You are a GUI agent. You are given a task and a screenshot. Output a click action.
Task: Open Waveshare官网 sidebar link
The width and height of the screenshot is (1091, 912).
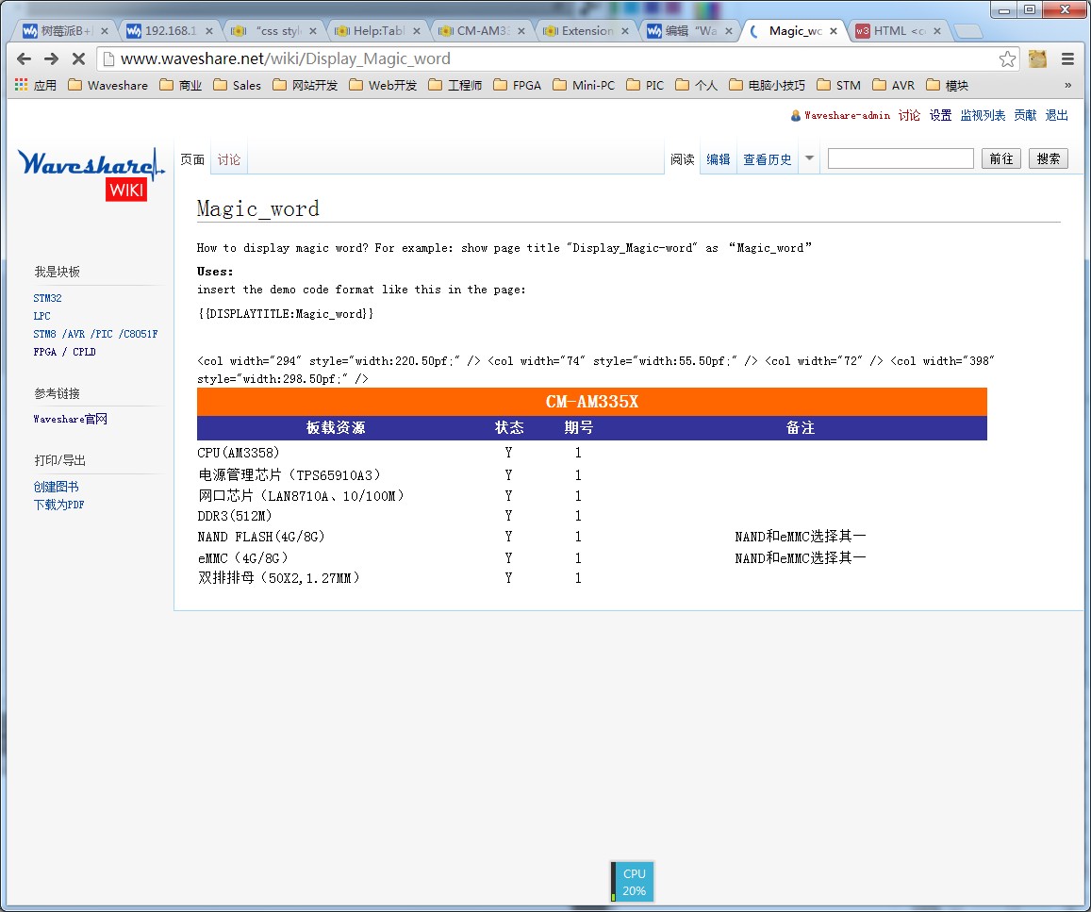point(71,419)
